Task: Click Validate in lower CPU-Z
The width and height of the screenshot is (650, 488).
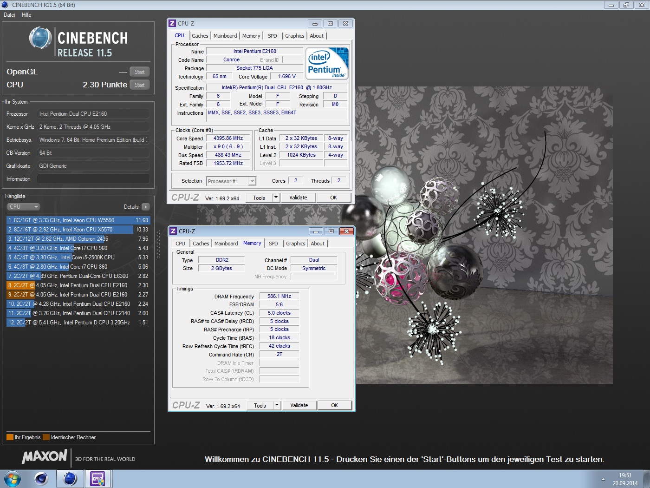Action: (x=299, y=405)
